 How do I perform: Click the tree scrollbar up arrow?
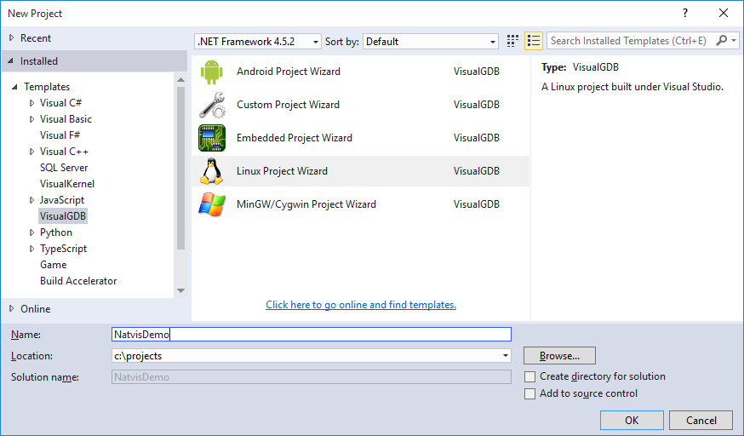pos(180,80)
